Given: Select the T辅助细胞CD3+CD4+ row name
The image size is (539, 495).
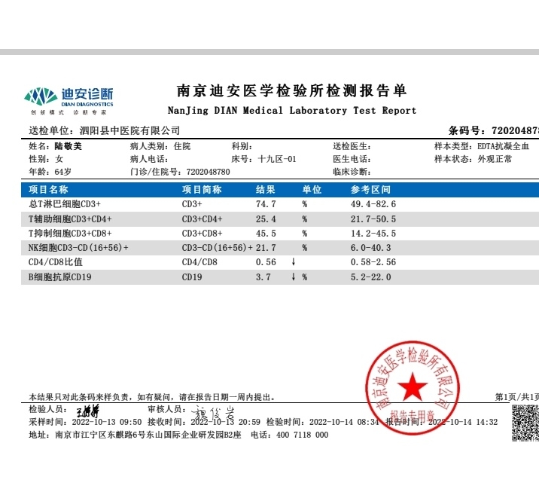Looking at the screenshot, I should 70,218.
